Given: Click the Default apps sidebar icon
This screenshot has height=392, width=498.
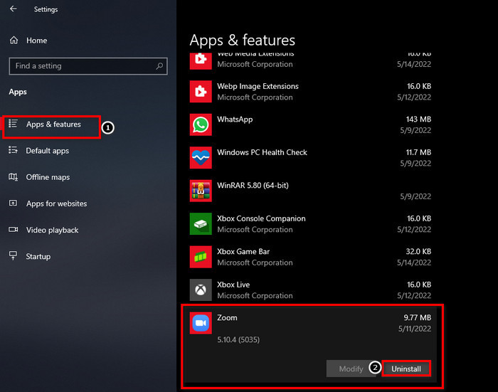Looking at the screenshot, I should [13, 150].
